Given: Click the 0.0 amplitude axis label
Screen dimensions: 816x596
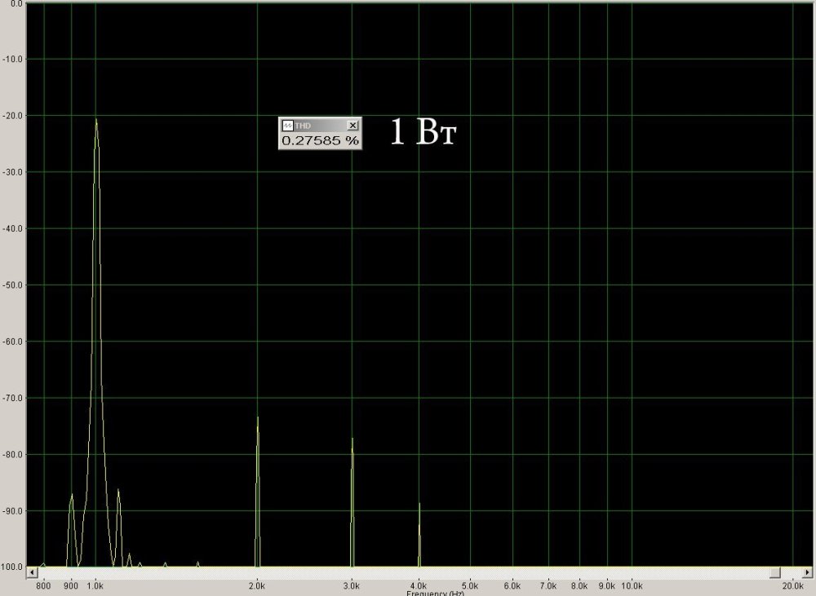Looking at the screenshot, I should [15, 4].
